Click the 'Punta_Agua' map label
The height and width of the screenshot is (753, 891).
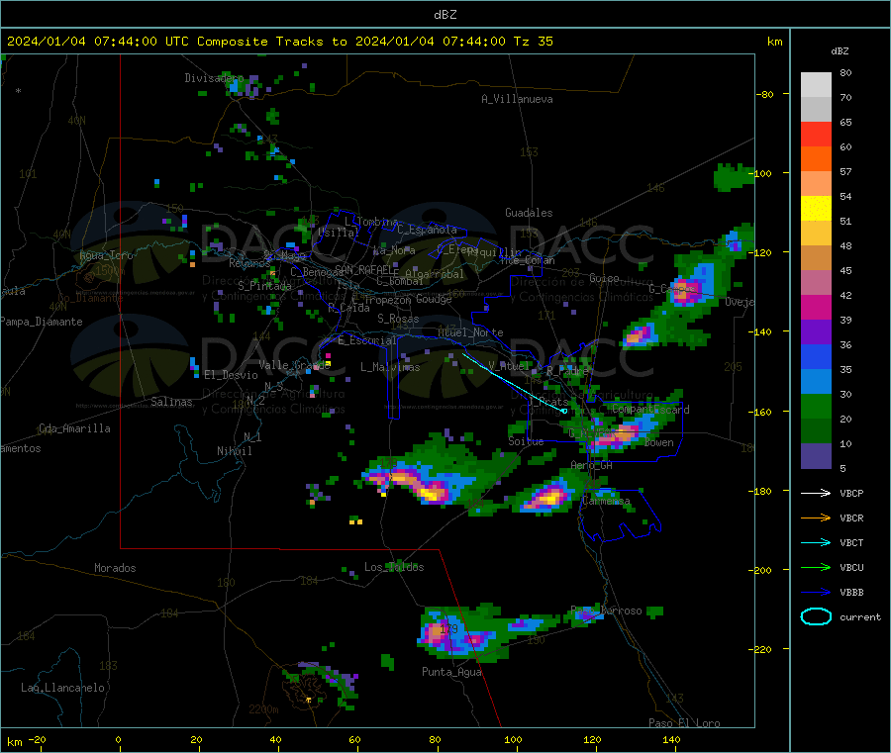click(451, 672)
